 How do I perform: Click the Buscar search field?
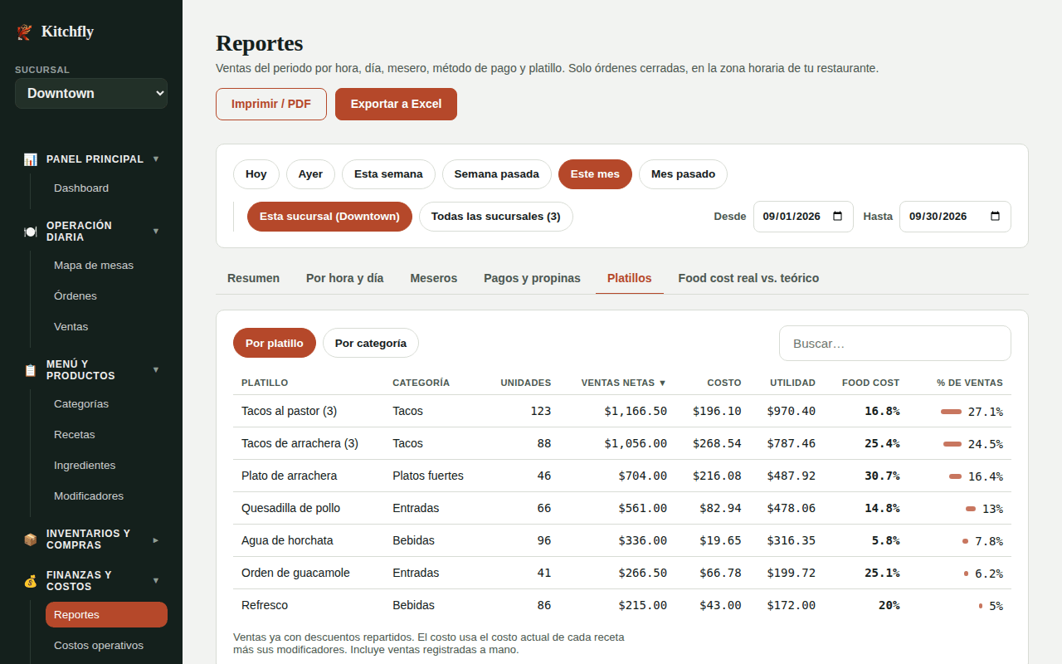(895, 344)
